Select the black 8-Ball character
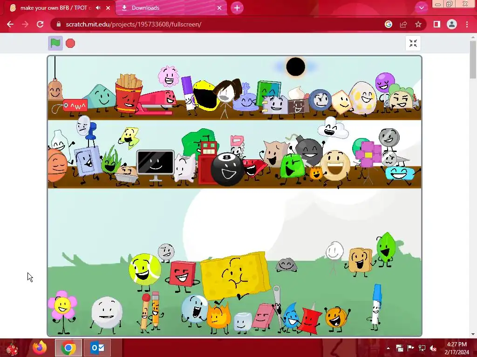477x357 pixels. [227, 169]
